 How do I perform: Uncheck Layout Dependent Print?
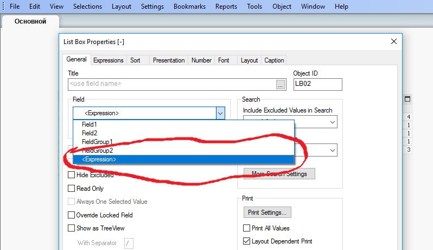click(x=247, y=241)
